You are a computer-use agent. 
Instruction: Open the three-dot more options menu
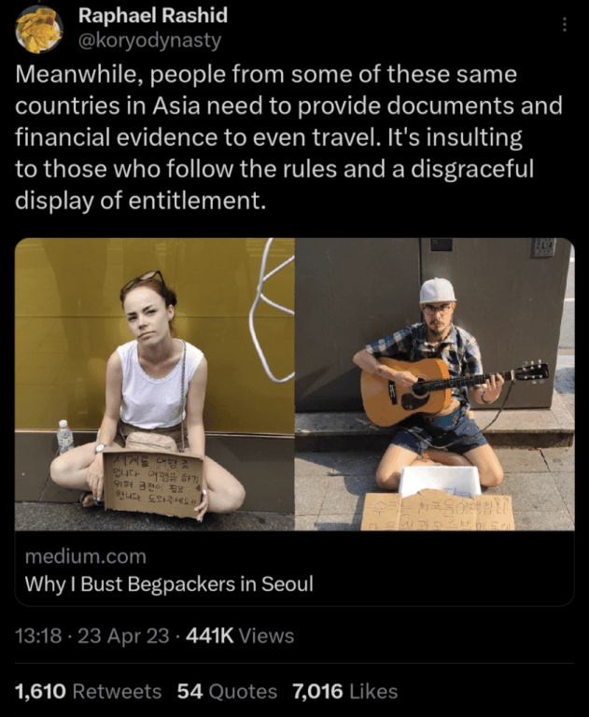pos(565,24)
